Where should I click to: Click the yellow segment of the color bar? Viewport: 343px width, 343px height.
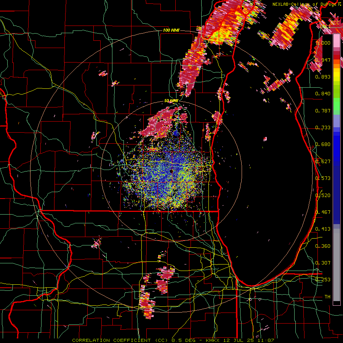[x=337, y=75]
